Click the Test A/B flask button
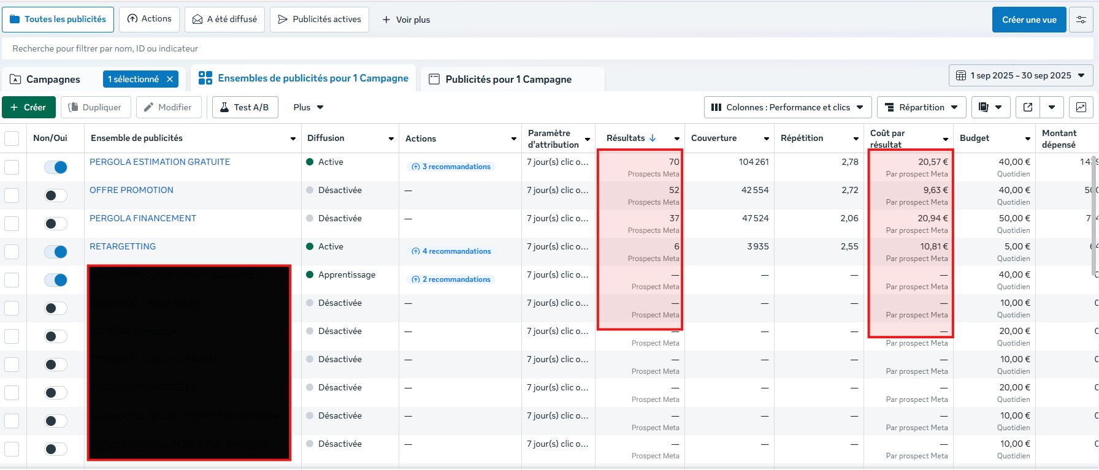This screenshot has height=470, width=1099. point(245,107)
